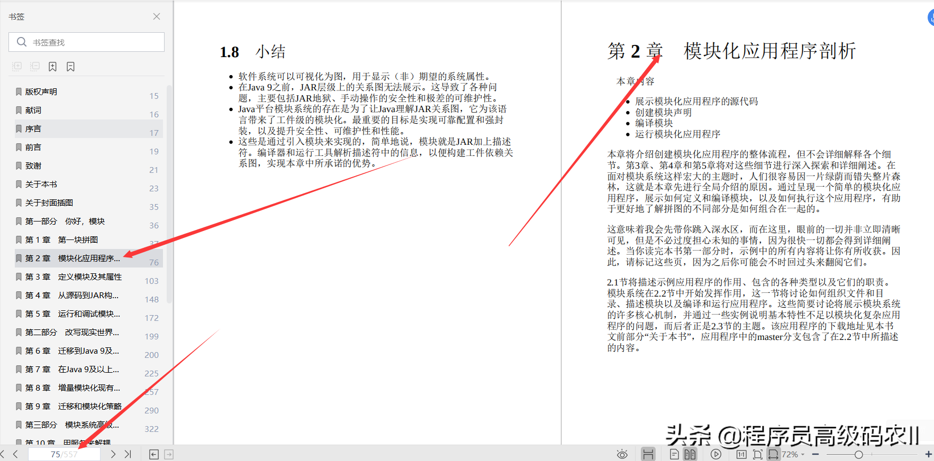Viewport: 934px width, 461px height.
Task: Click the 运行模块化应用程序 bullet
Action: coord(678,134)
